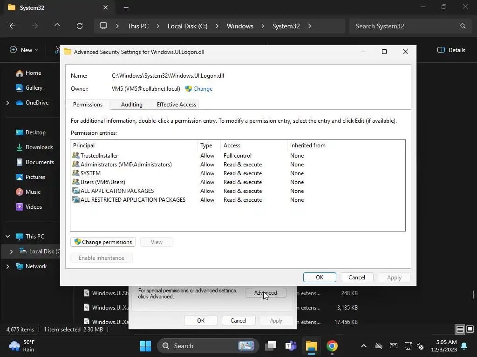Select the Users (VM6\Users) entry
477x357 pixels.
point(238,182)
